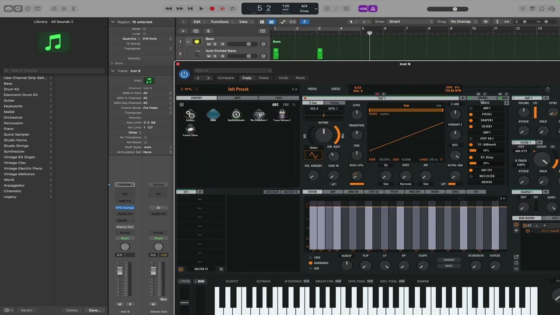Open the ARP tab

click(333, 192)
